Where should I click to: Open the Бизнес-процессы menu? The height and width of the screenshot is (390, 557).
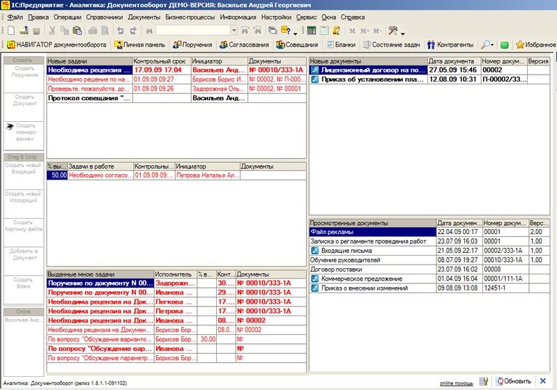point(190,17)
